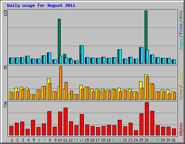185x144 pixels.
Task: Click the day 31 axis label
Action: (x=173, y=140)
